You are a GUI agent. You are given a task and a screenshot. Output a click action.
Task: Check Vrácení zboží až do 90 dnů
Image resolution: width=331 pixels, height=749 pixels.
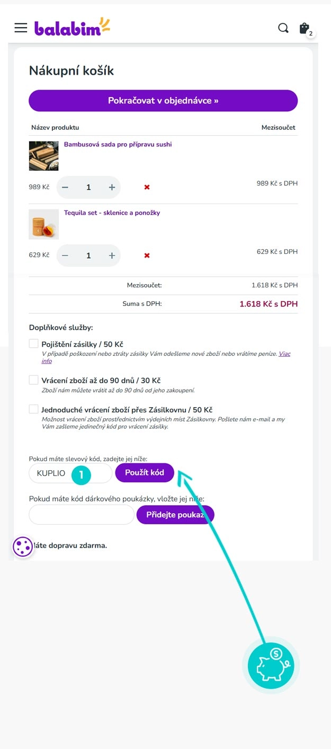34,380
